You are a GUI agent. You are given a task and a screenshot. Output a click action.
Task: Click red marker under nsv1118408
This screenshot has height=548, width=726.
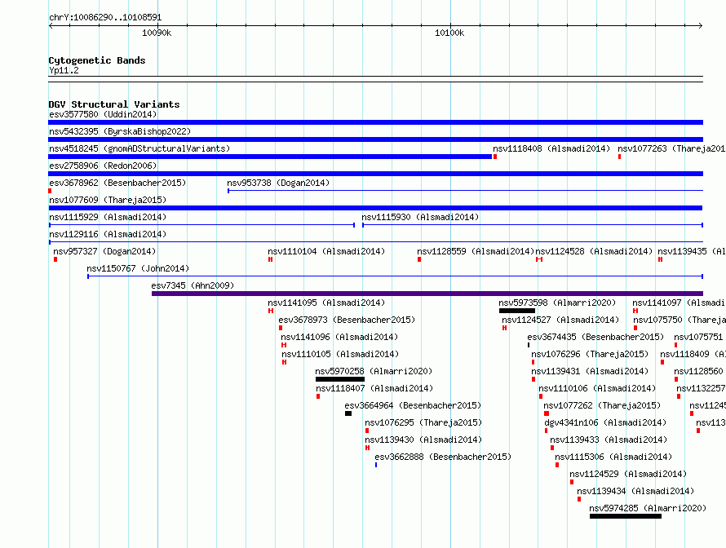pos(495,157)
